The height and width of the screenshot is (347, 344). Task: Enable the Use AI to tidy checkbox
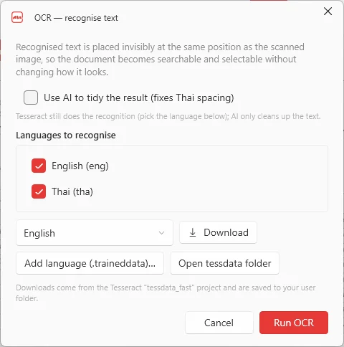pyautogui.click(x=31, y=98)
